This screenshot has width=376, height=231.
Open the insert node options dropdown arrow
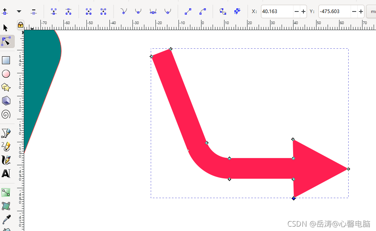pos(19,11)
